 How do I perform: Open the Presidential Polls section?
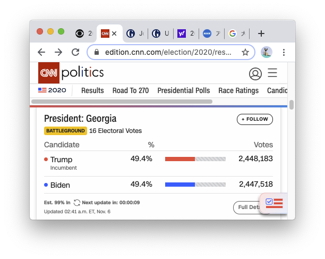point(184,90)
